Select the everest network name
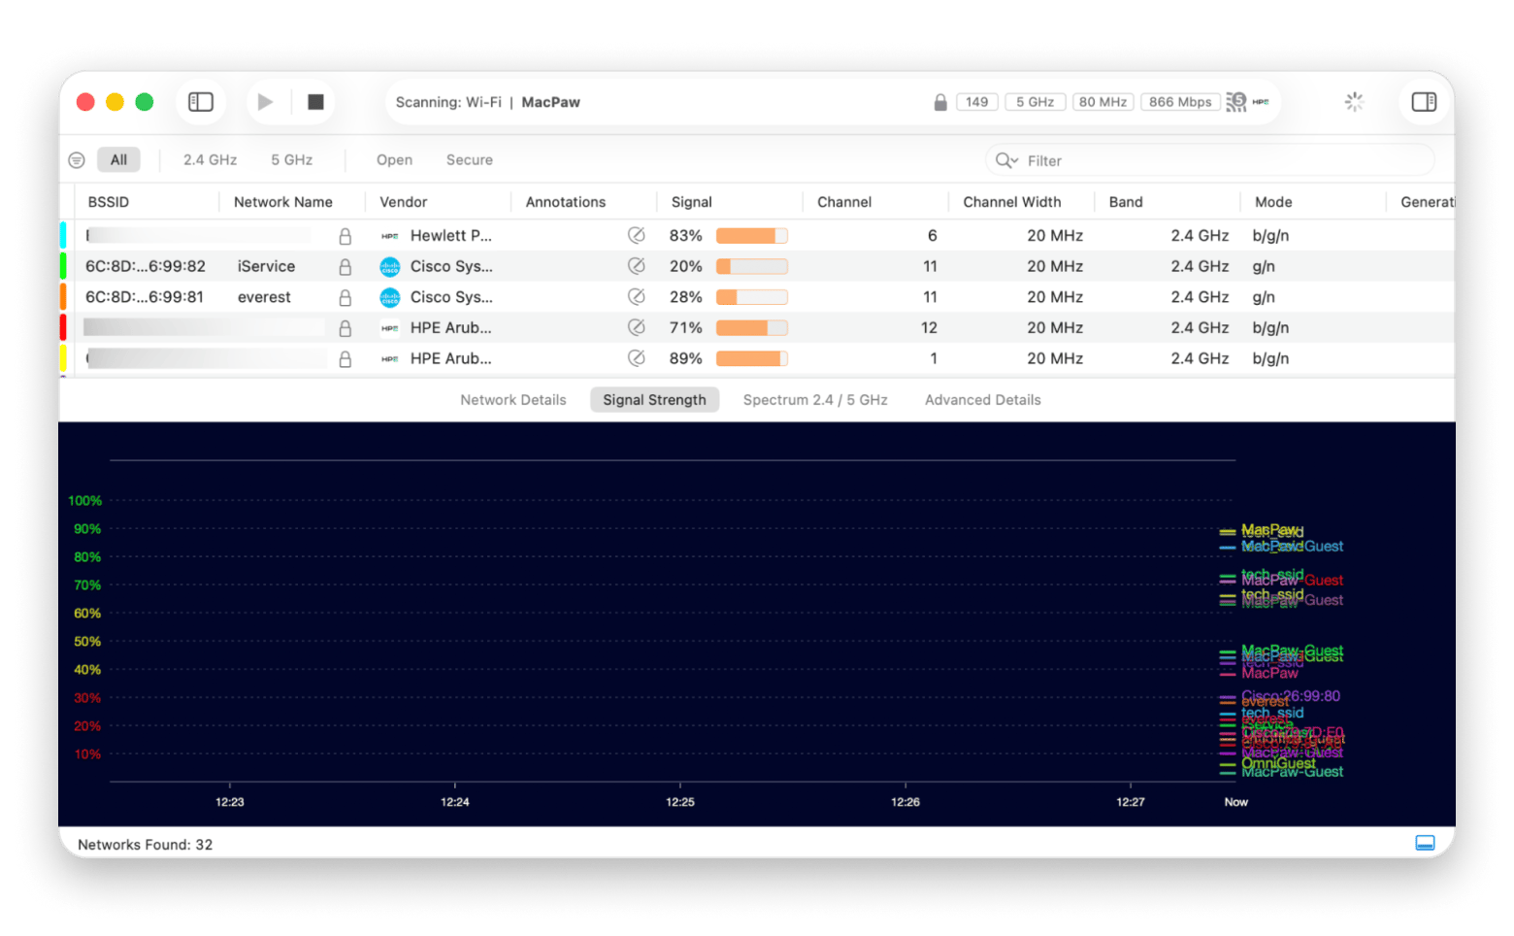The height and width of the screenshot is (936, 1514). coord(264,297)
